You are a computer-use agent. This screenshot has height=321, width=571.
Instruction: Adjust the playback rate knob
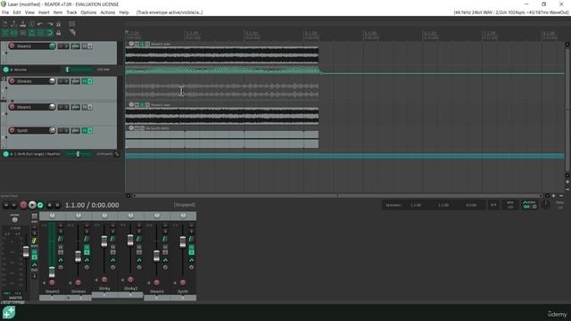point(545,204)
